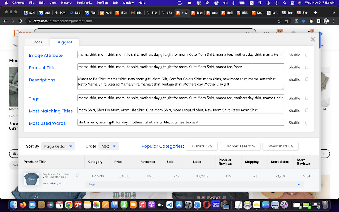The height and width of the screenshot is (212, 339).
Task: Switch to the Stats tab
Action: coord(37,42)
